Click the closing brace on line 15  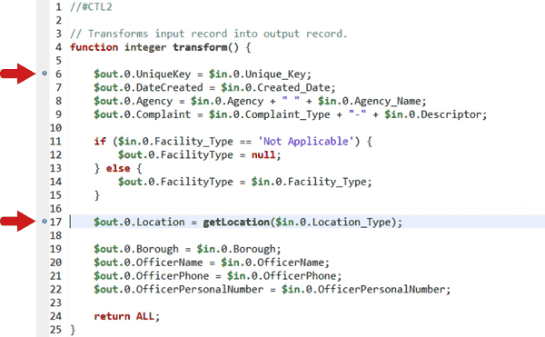(97, 195)
